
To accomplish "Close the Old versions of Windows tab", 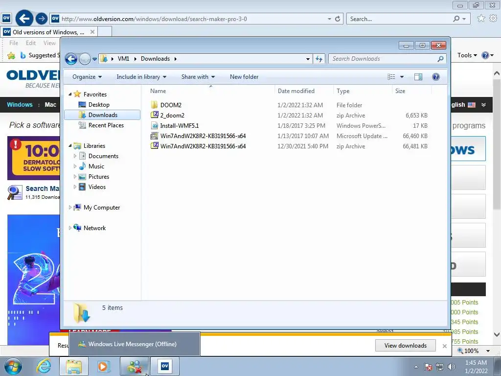I will coord(92,32).
